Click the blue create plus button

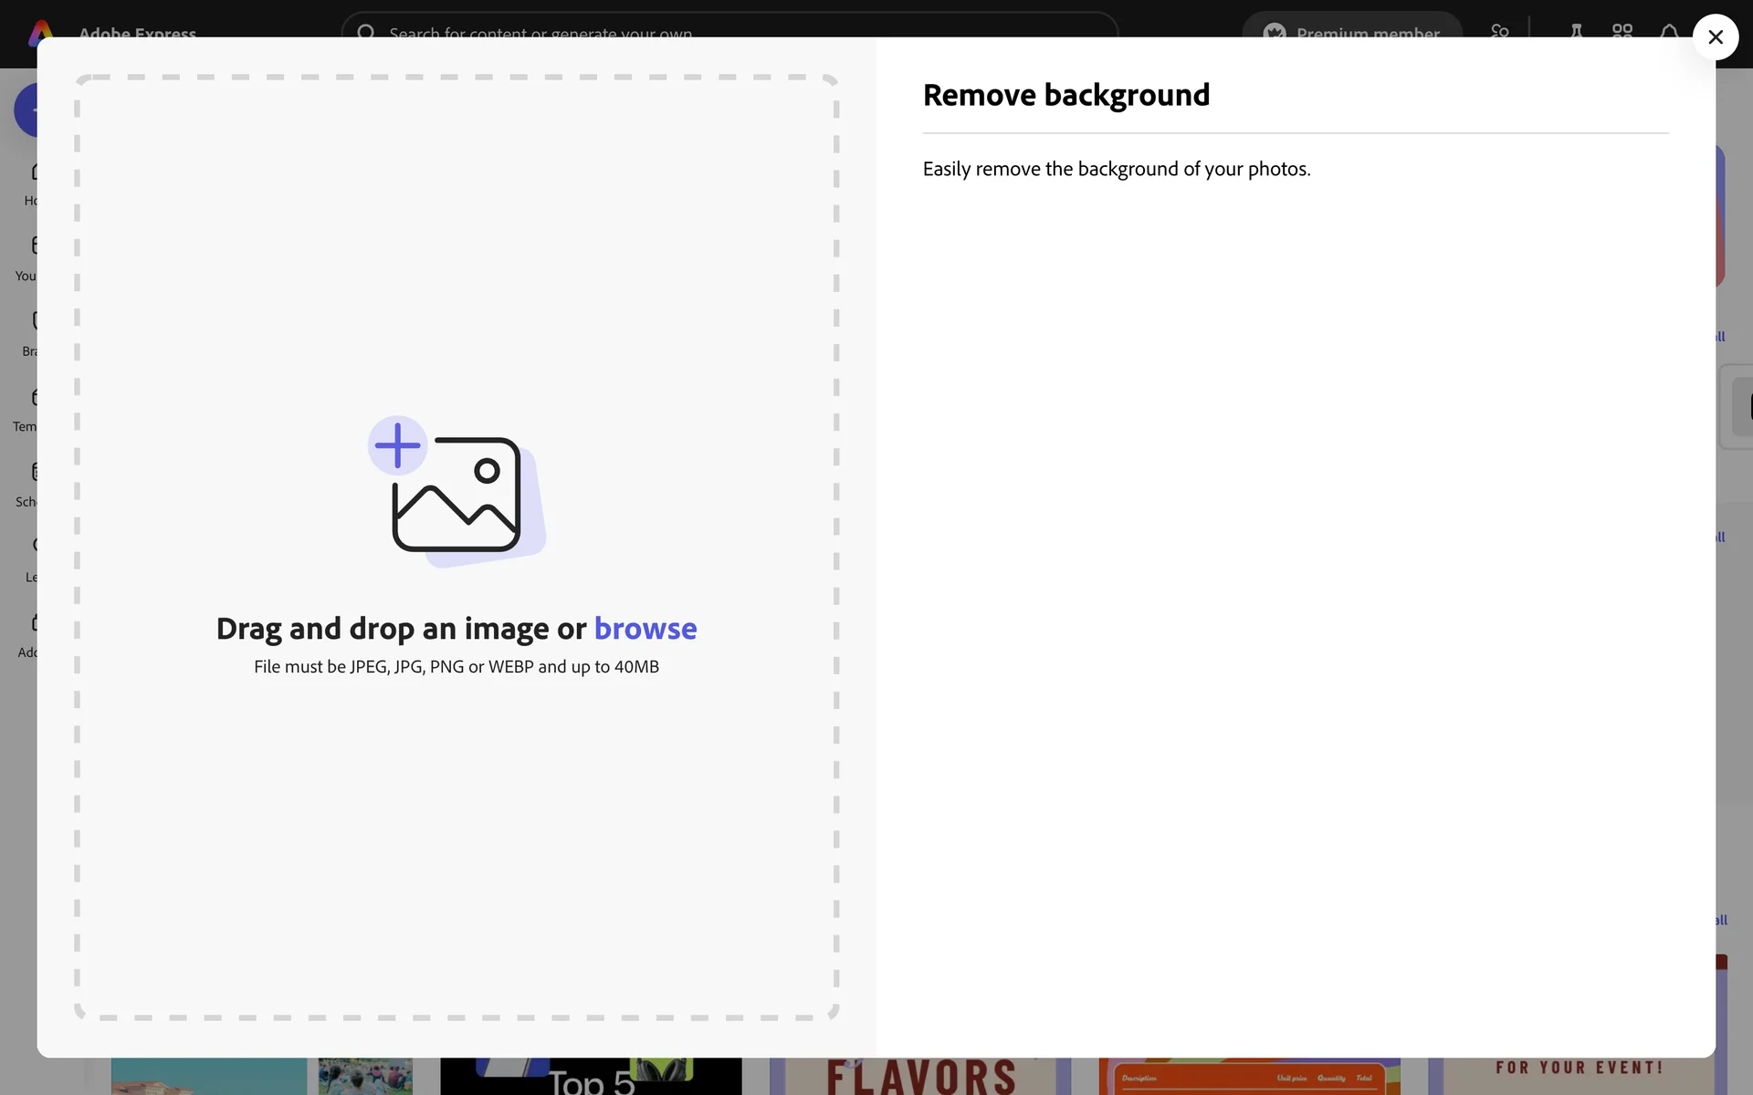[26, 109]
